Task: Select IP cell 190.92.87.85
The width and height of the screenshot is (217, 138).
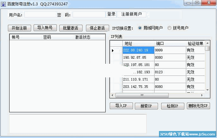Action: (x=138, y=57)
